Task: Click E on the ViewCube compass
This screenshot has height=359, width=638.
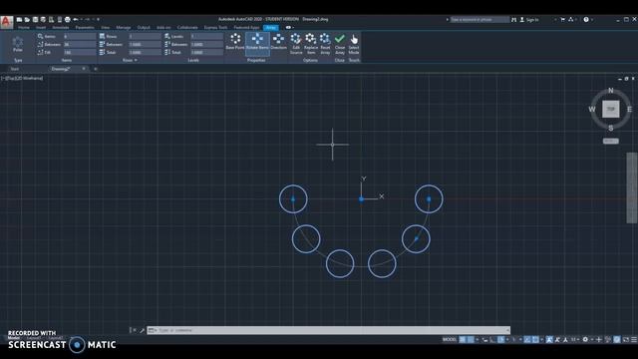Action: pyautogui.click(x=629, y=109)
